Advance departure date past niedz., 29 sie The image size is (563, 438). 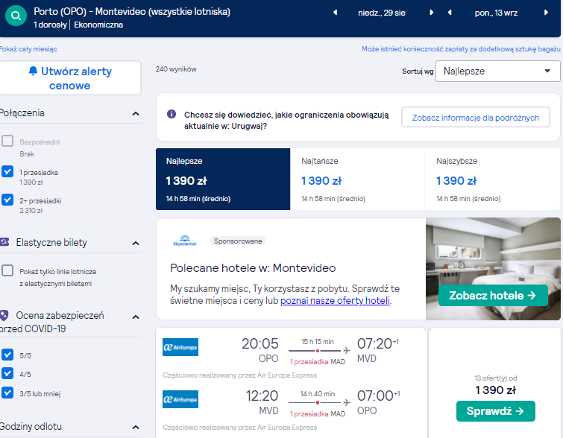[431, 13]
